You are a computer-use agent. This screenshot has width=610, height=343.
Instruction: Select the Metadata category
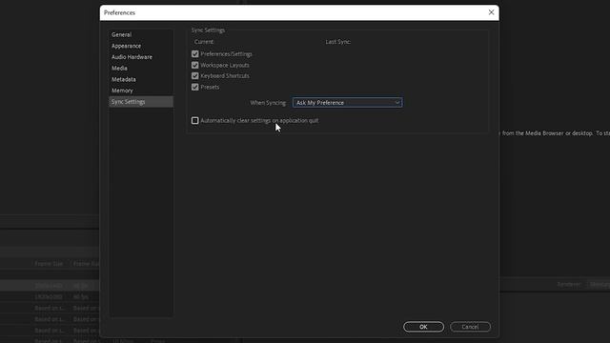tap(124, 79)
